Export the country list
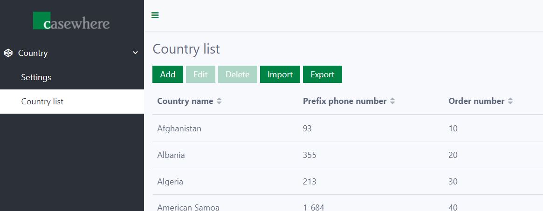The image size is (543, 211). (323, 75)
